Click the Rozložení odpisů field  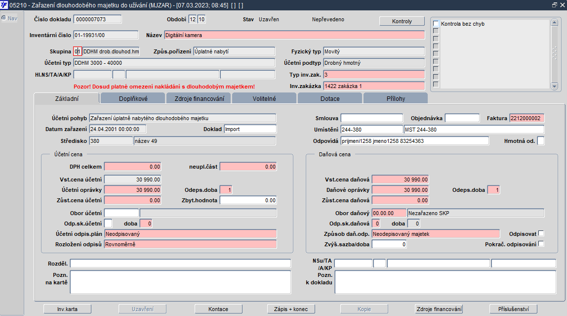(191, 244)
